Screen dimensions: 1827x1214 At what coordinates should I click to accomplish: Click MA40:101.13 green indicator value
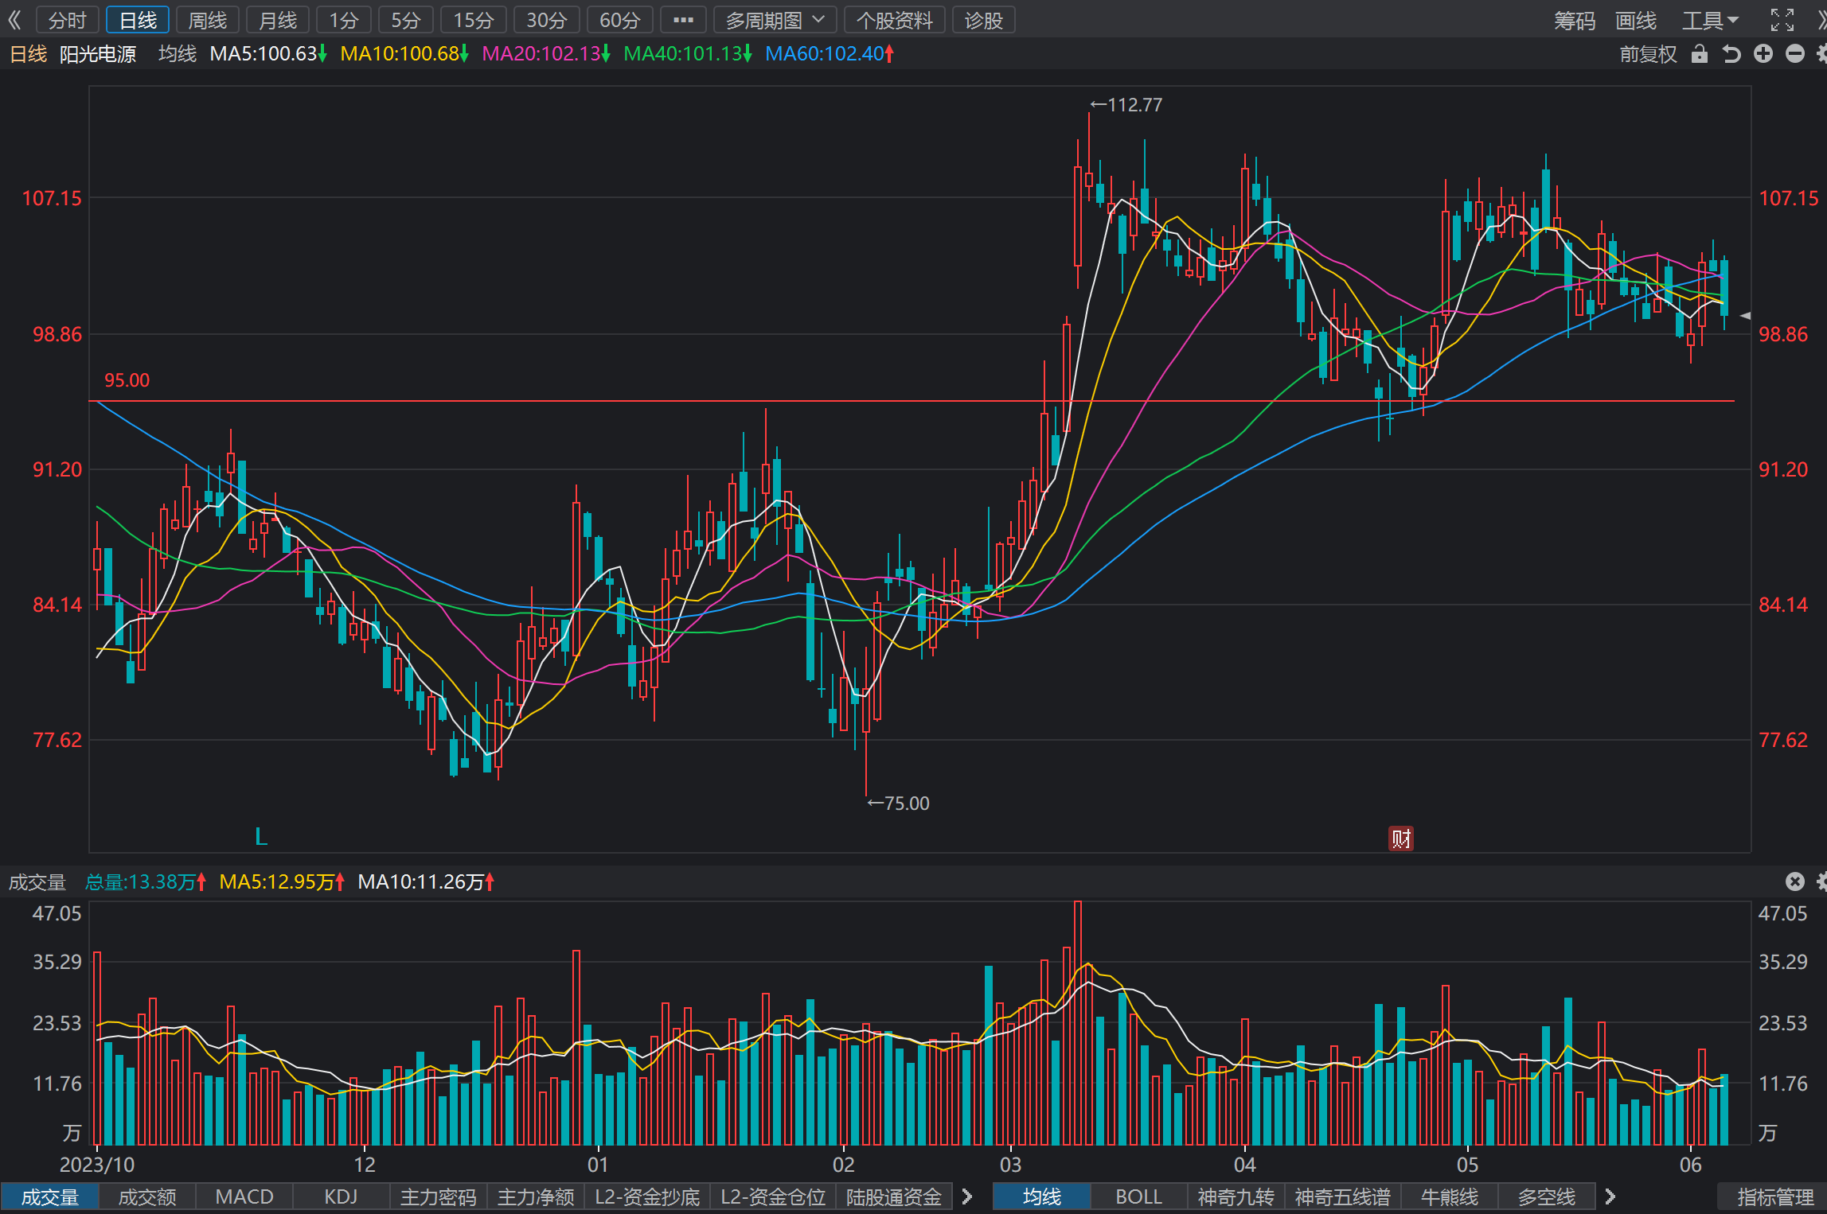click(x=688, y=54)
